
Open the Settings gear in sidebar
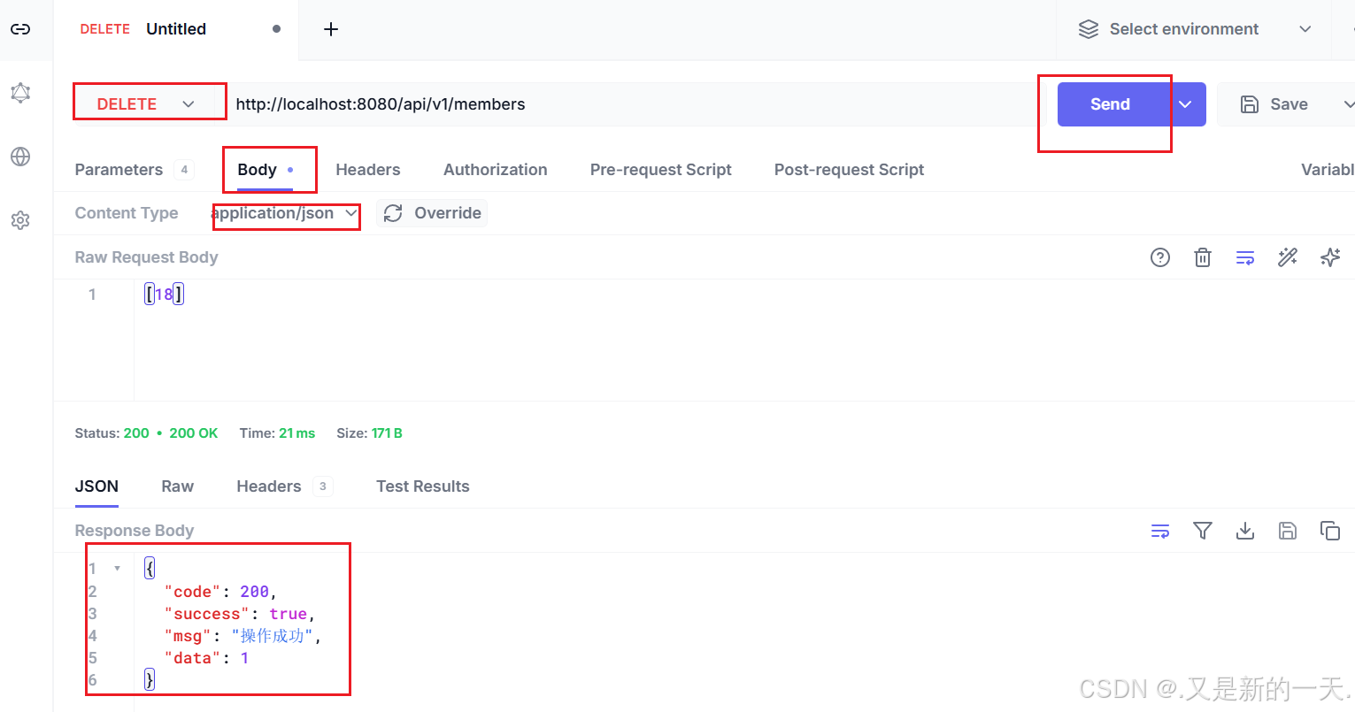[x=20, y=220]
